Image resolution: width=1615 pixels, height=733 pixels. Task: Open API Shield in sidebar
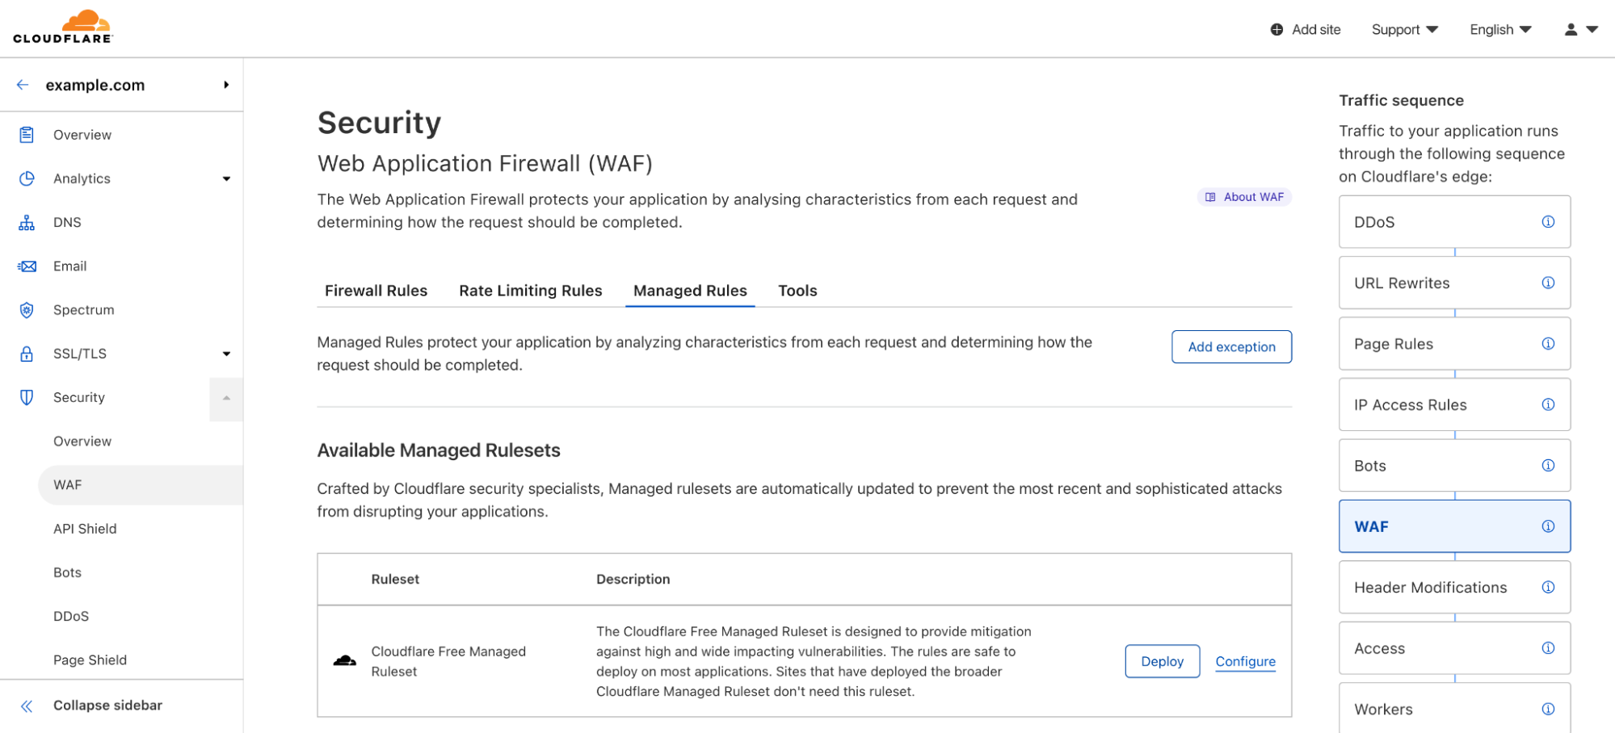pos(85,529)
